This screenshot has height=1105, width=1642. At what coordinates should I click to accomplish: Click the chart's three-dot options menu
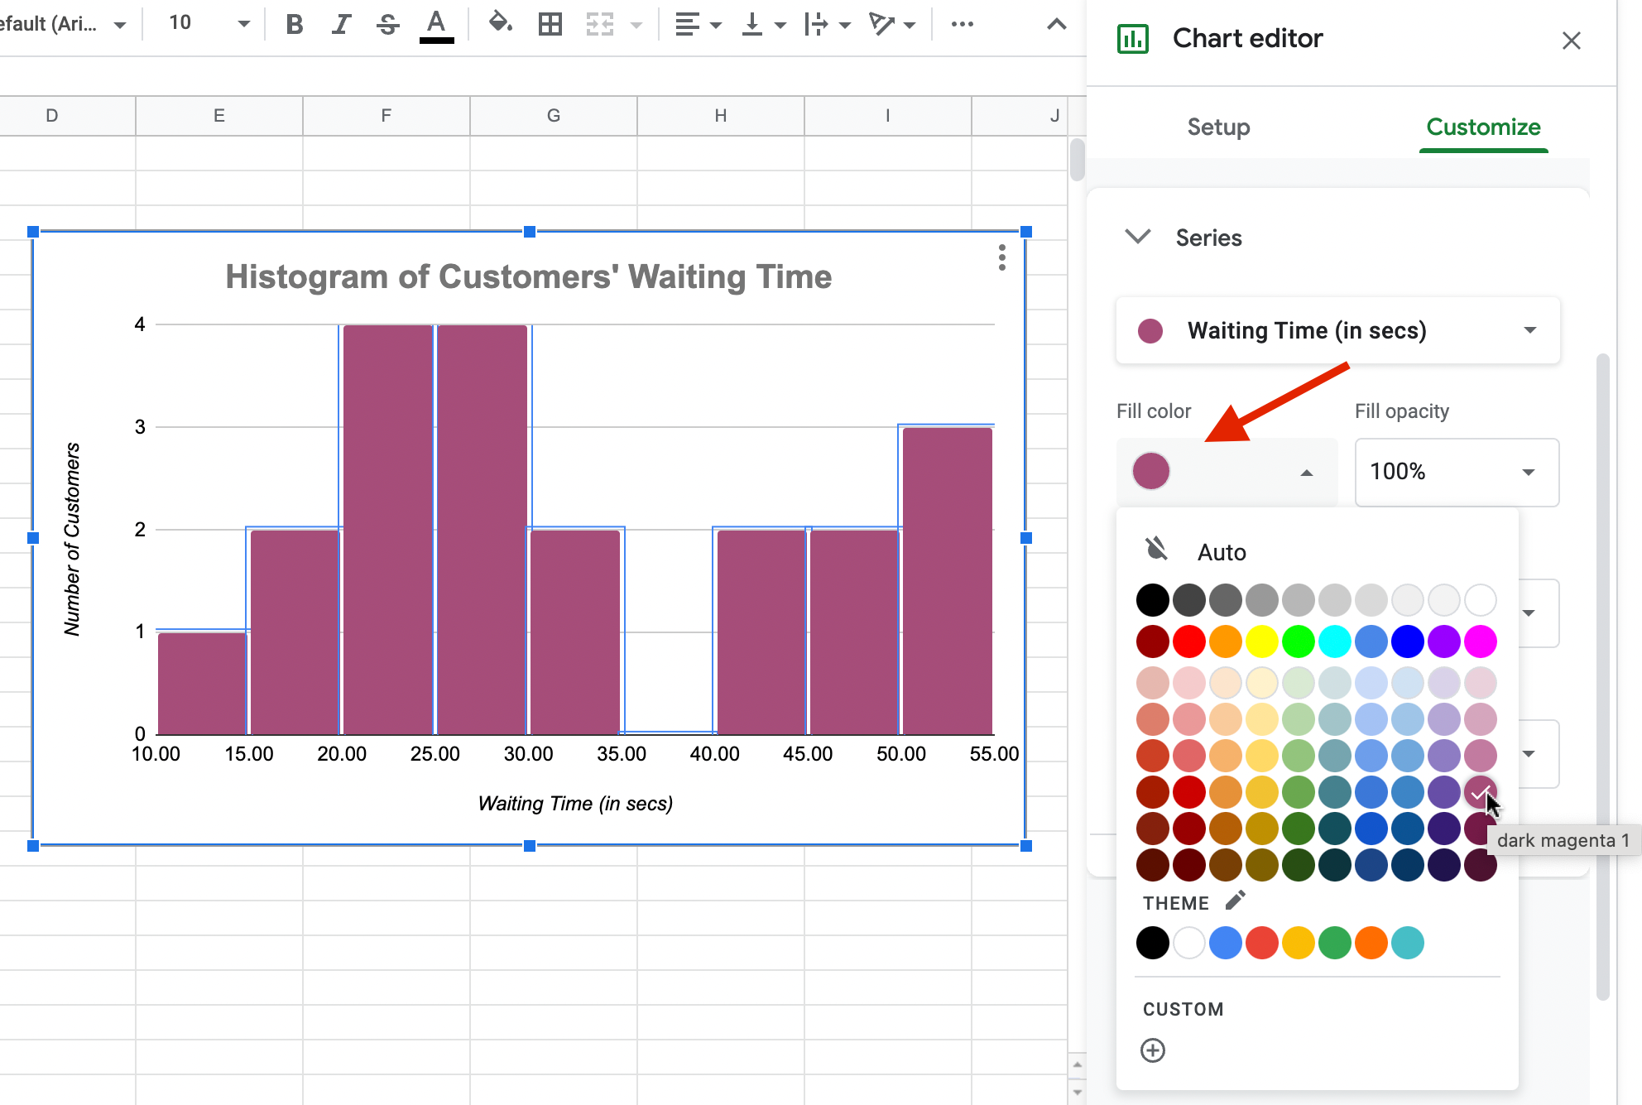[1001, 257]
